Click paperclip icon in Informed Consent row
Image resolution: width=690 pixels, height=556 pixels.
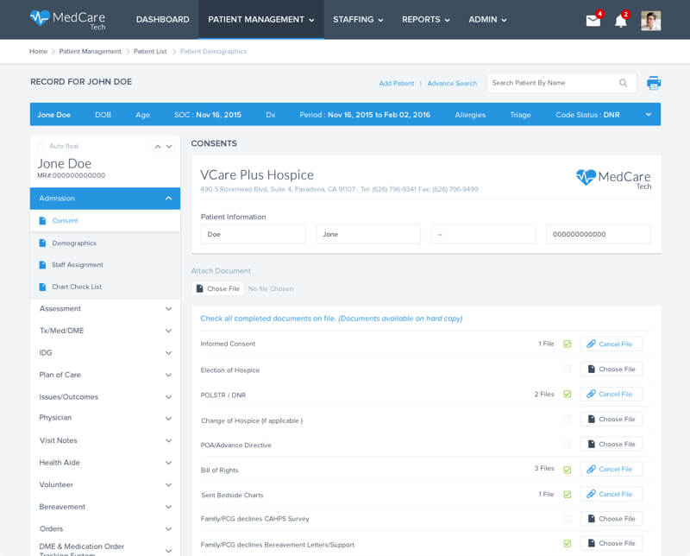point(591,344)
